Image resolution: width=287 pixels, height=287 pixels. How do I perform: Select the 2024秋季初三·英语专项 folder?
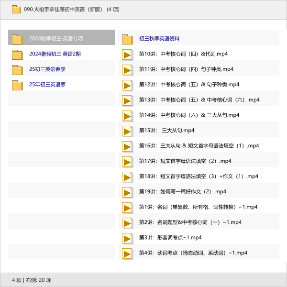(56, 39)
